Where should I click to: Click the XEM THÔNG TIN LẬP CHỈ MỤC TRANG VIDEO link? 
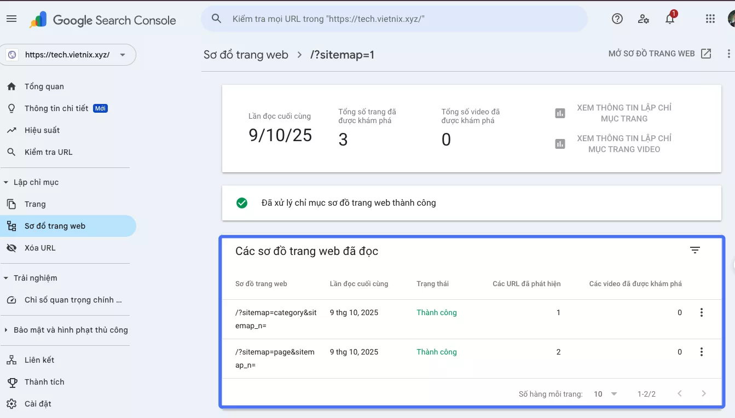624,143
